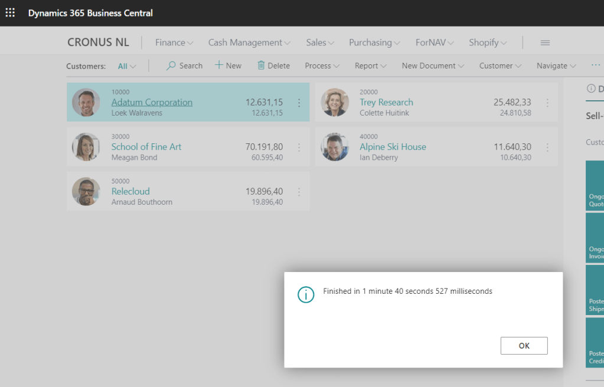Open the app launcher waffle icon

(x=10, y=12)
